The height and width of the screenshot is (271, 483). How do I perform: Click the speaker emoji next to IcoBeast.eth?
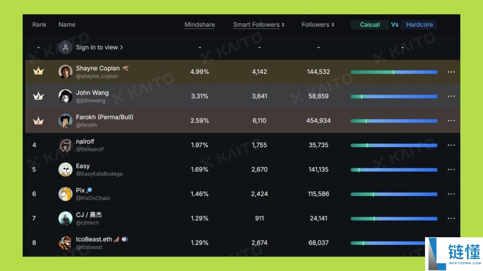[x=125, y=239]
